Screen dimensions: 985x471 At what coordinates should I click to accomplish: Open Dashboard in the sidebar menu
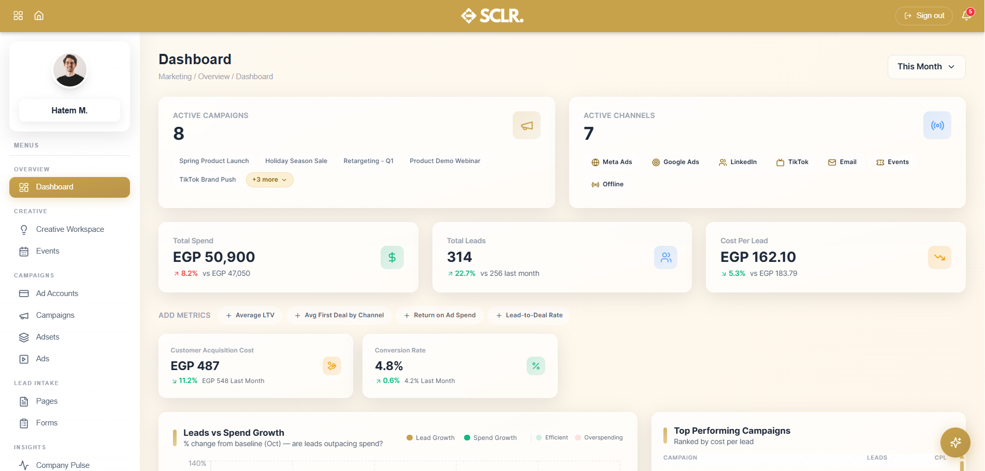[x=69, y=187]
